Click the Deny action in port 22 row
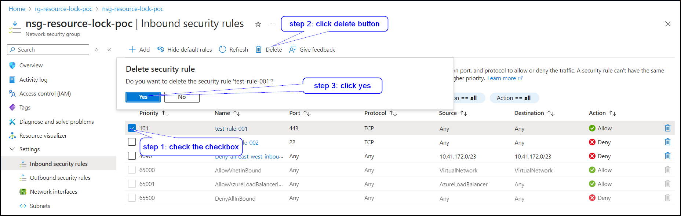 600,142
